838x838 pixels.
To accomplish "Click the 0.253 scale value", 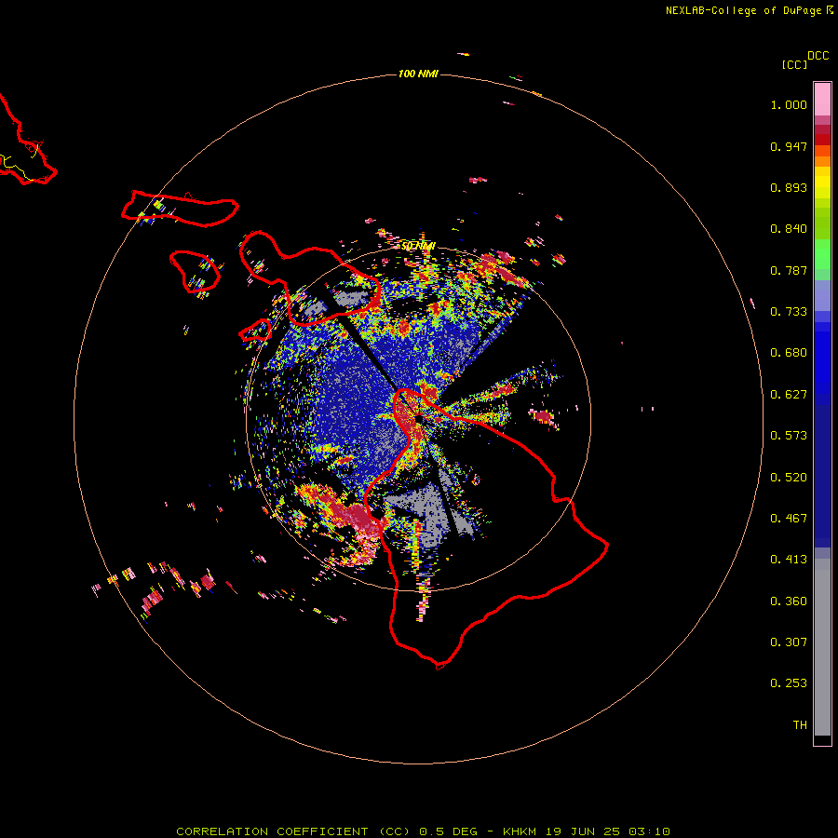I will 789,683.
